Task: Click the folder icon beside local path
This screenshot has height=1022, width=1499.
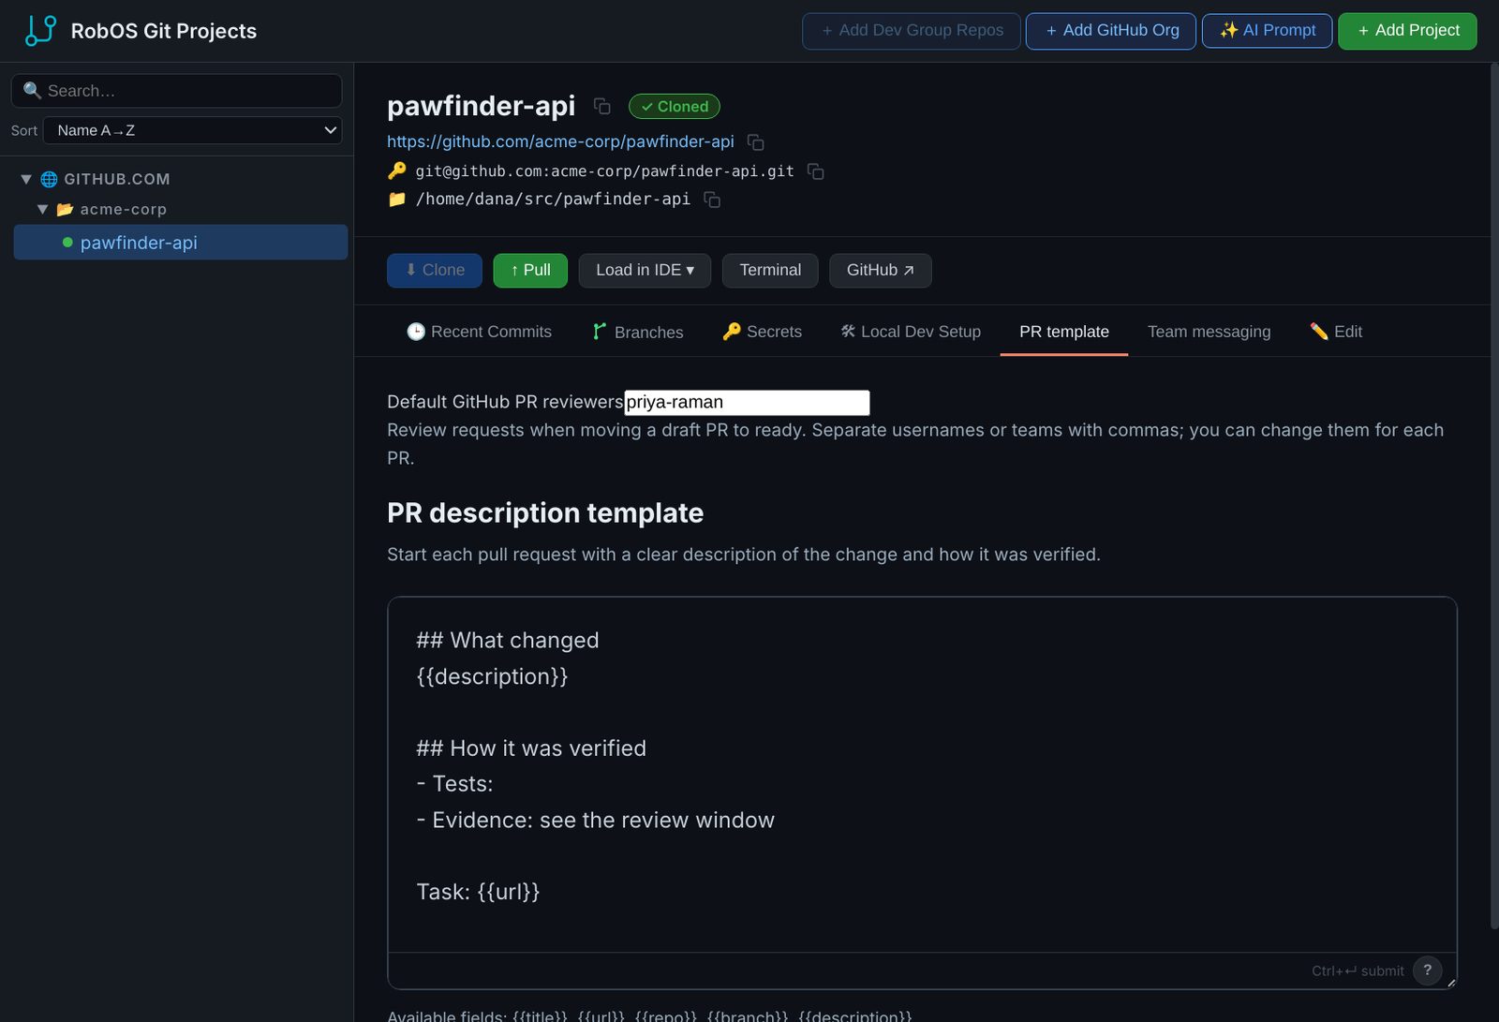Action: point(397,199)
